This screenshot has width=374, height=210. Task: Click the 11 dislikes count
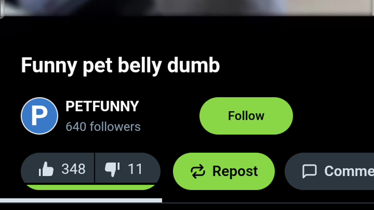pyautogui.click(x=135, y=169)
